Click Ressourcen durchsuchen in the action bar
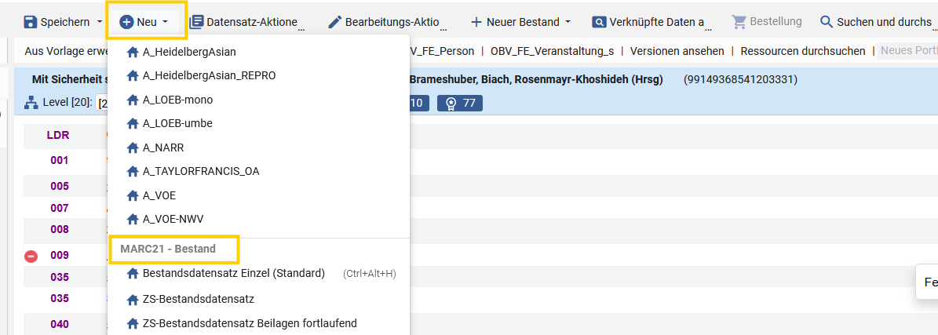This screenshot has height=335, width=938. (803, 52)
